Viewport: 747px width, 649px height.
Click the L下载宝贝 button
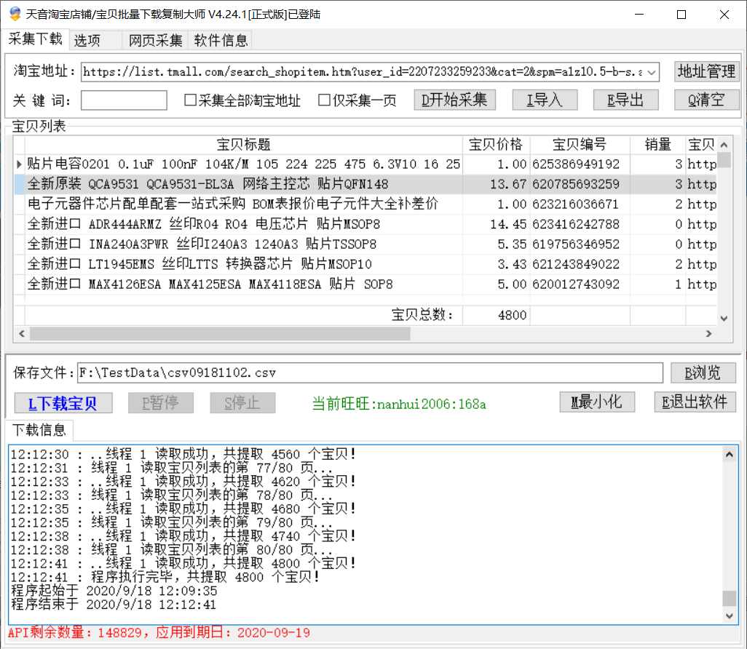63,403
